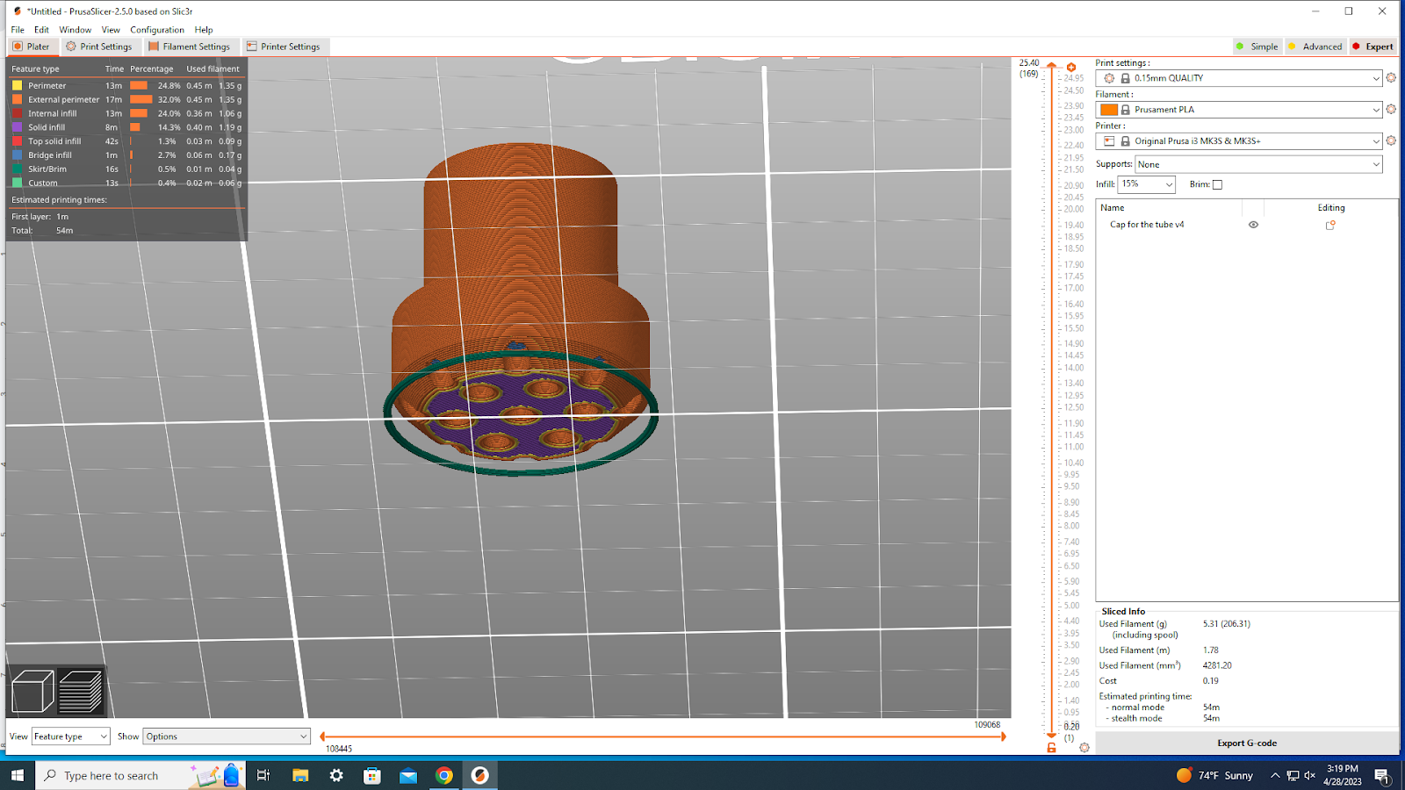Switch to the Print Settings tab
The image size is (1405, 790).
pyautogui.click(x=99, y=47)
